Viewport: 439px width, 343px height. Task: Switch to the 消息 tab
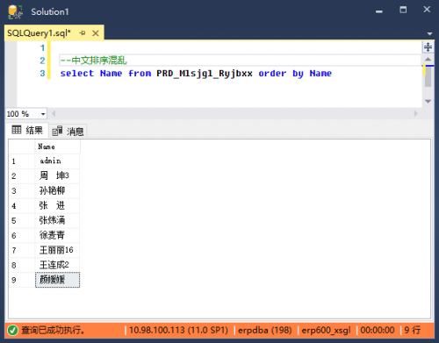68,132
